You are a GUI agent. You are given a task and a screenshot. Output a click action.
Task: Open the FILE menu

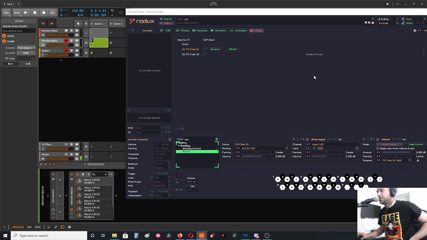point(6,13)
